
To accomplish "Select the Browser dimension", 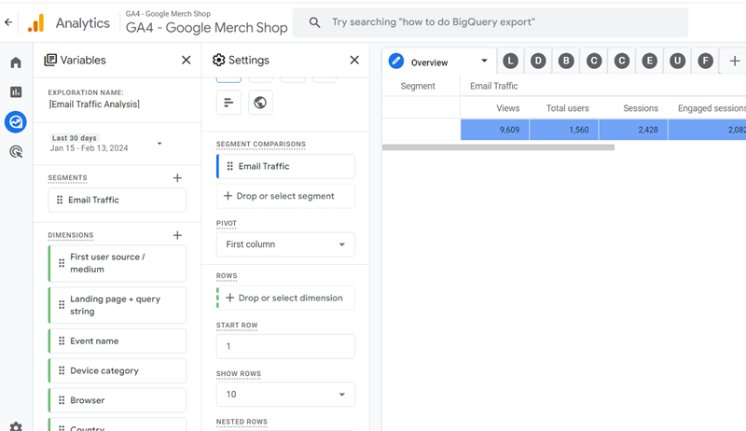I will click(117, 400).
